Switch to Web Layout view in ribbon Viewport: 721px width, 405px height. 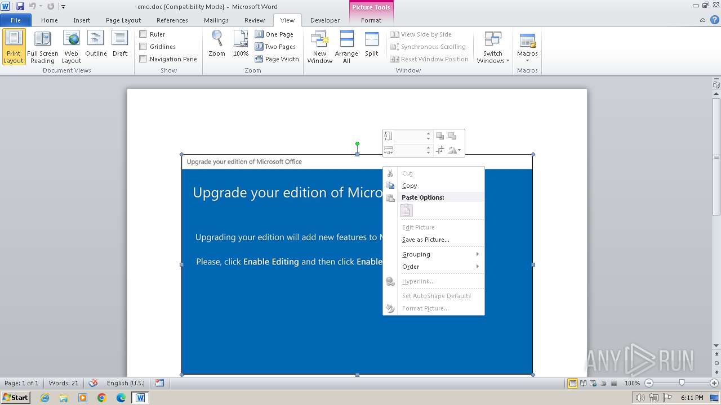click(72, 47)
